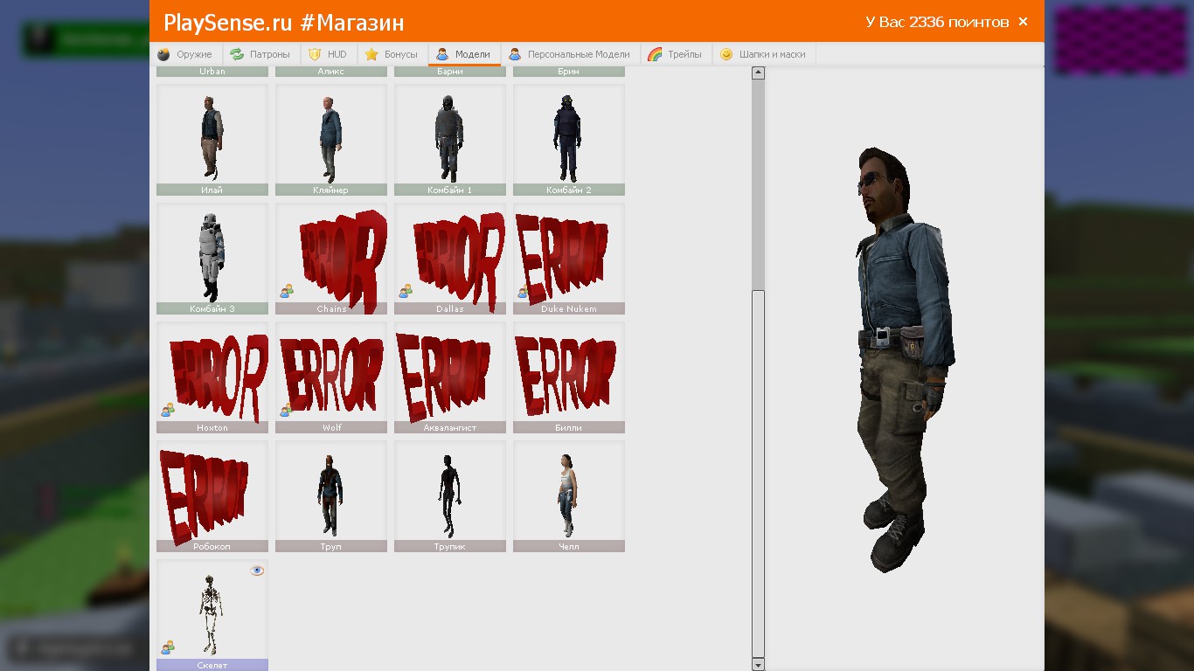The image size is (1194, 671).
Task: Pick the Комбайн 2 model
Action: 569,140
